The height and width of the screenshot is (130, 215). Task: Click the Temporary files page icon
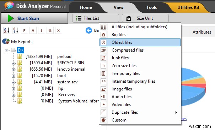point(103,73)
